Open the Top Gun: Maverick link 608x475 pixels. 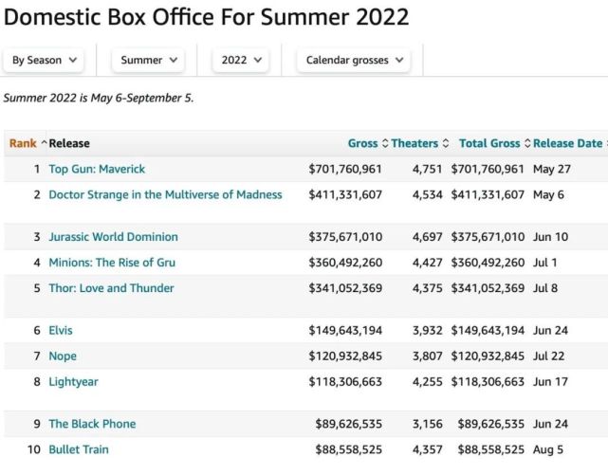[97, 169]
